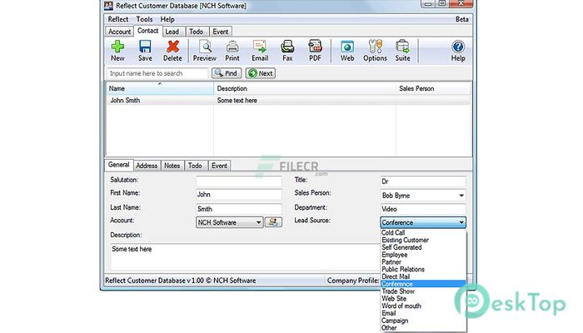
Task: Save the contact with the Save icon
Action: point(145,51)
